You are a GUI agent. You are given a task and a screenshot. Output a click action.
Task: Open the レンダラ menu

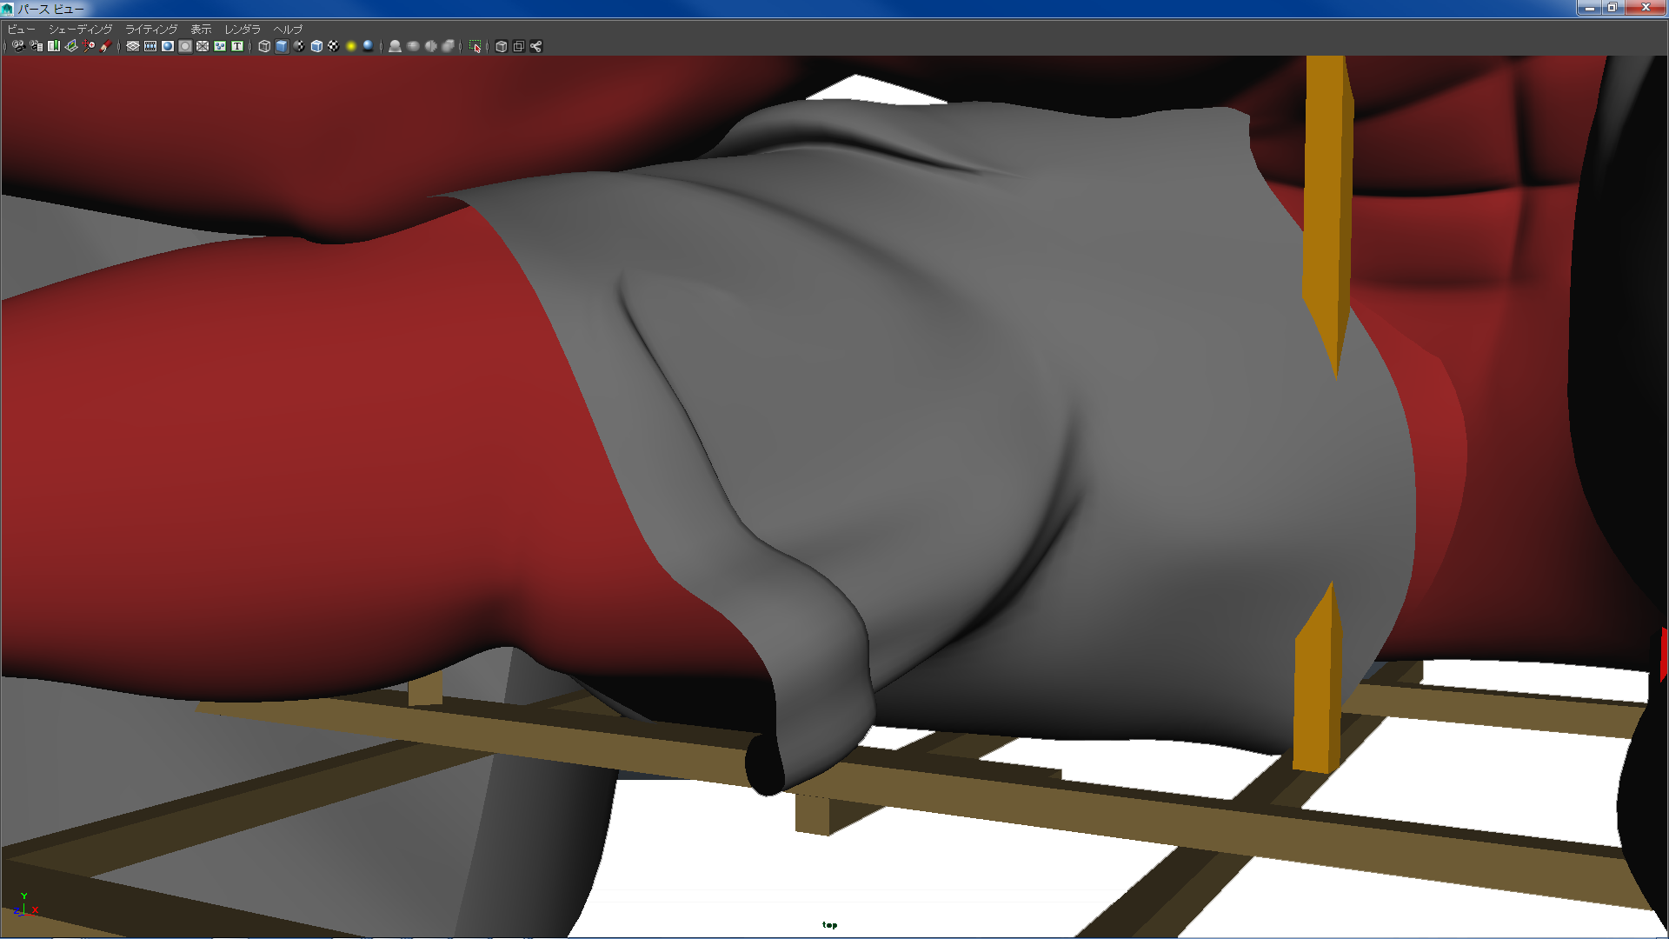tap(243, 29)
